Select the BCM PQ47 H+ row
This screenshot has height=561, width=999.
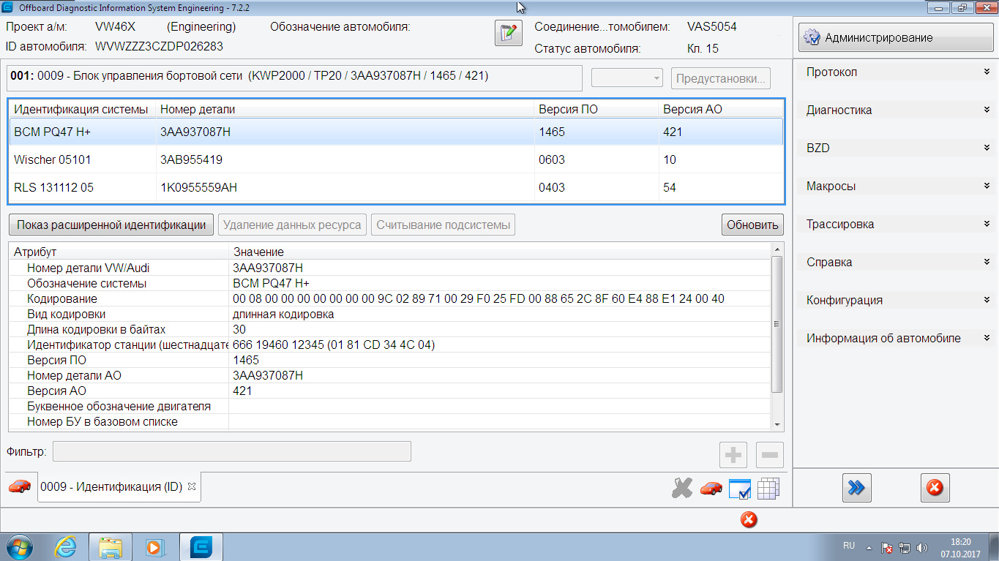pos(396,132)
